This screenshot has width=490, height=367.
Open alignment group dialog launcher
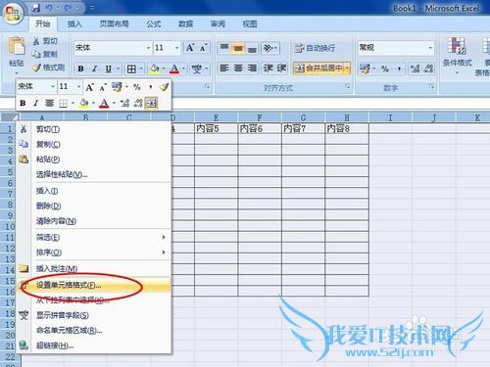coord(347,86)
